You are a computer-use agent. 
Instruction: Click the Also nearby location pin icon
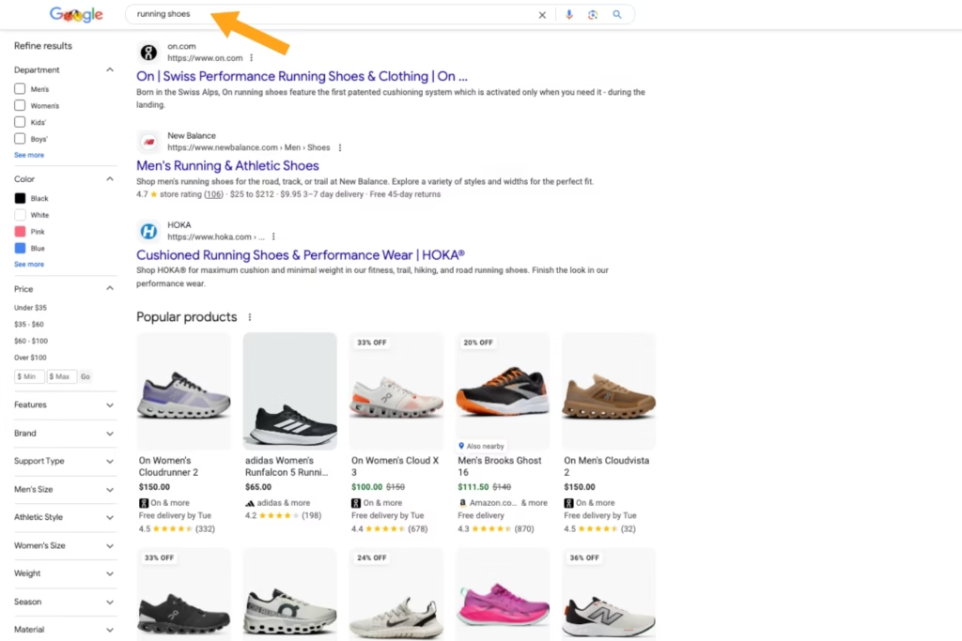tap(461, 446)
